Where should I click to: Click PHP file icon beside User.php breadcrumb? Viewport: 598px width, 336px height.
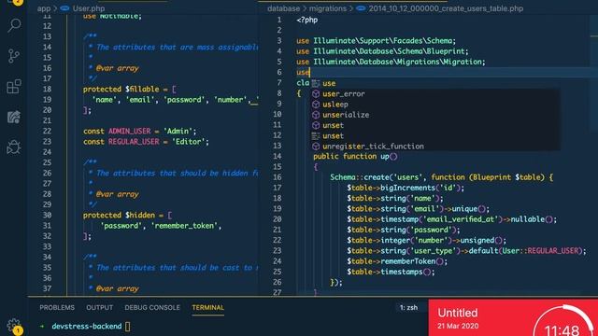pyautogui.click(x=64, y=8)
